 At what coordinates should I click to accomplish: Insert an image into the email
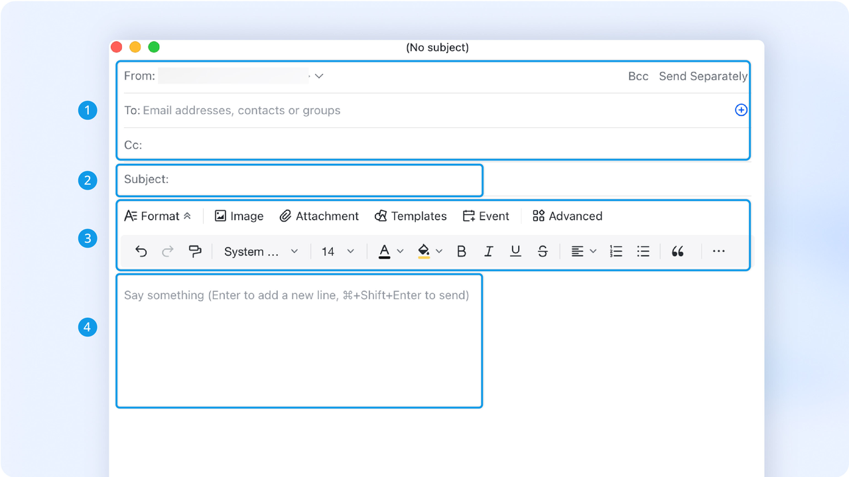pyautogui.click(x=238, y=216)
